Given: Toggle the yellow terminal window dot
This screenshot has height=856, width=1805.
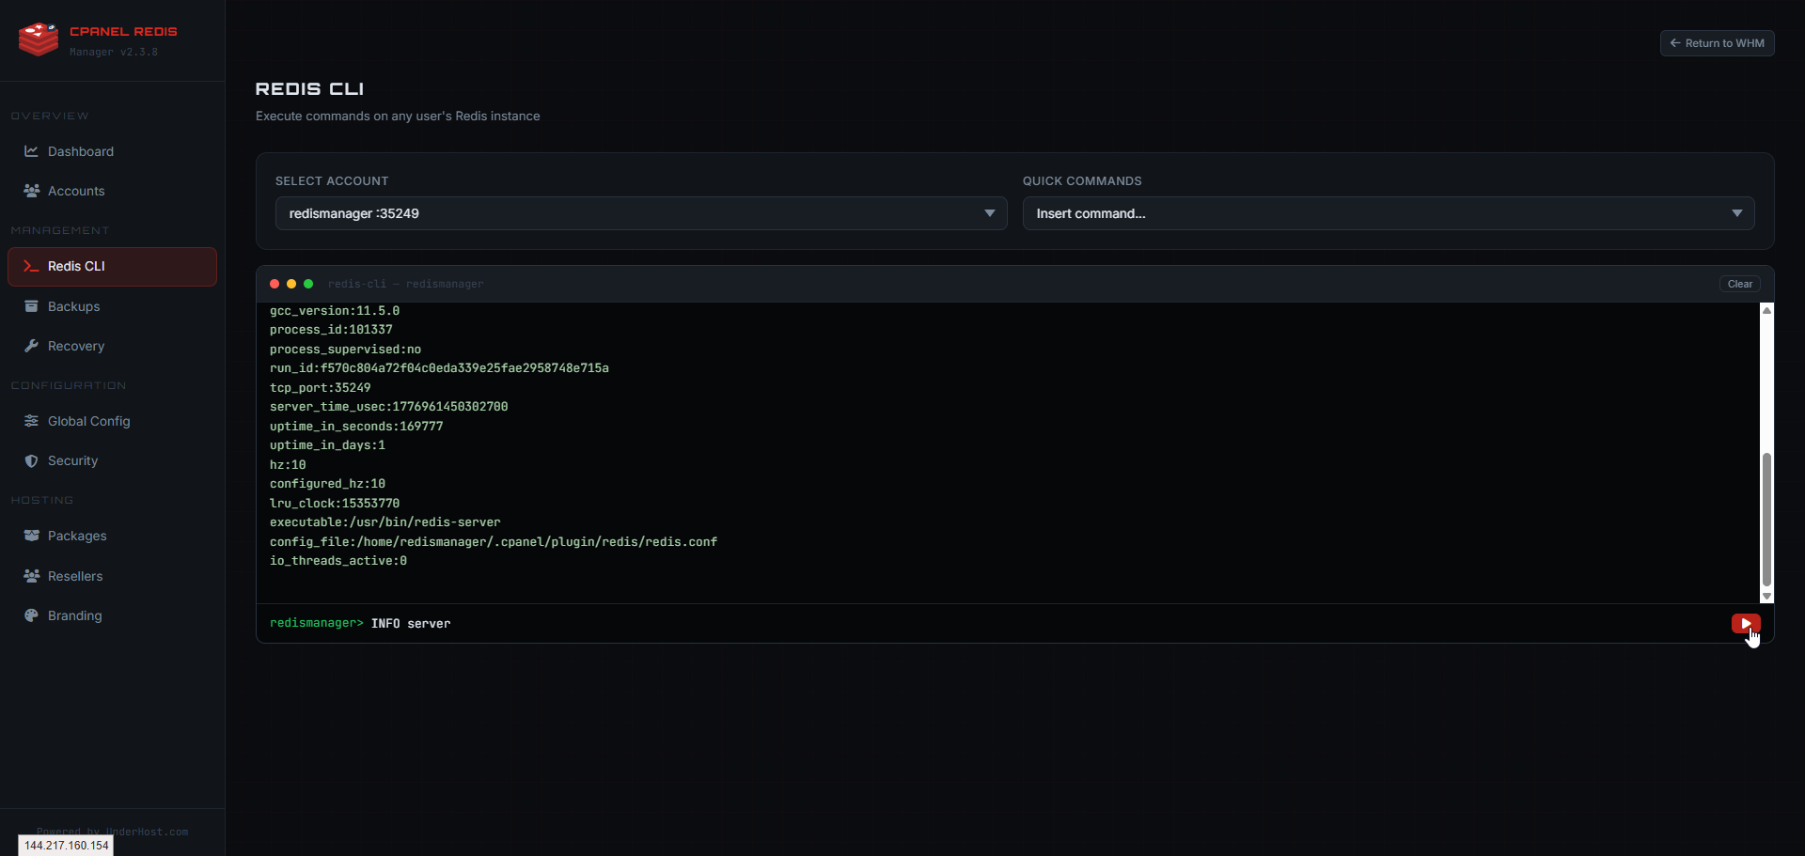Looking at the screenshot, I should 291,284.
